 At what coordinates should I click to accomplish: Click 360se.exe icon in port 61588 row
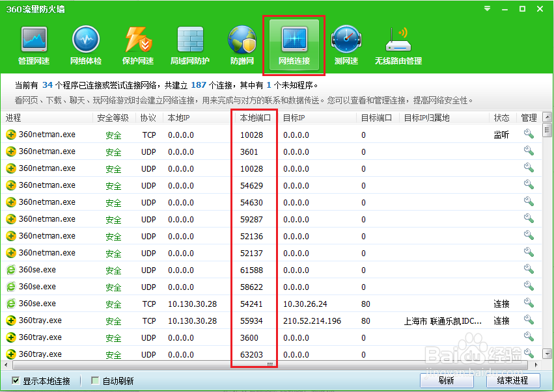pos(11,270)
